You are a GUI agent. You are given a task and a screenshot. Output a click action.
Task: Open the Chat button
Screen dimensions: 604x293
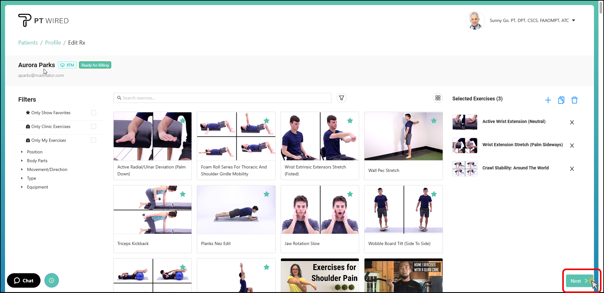pyautogui.click(x=24, y=280)
